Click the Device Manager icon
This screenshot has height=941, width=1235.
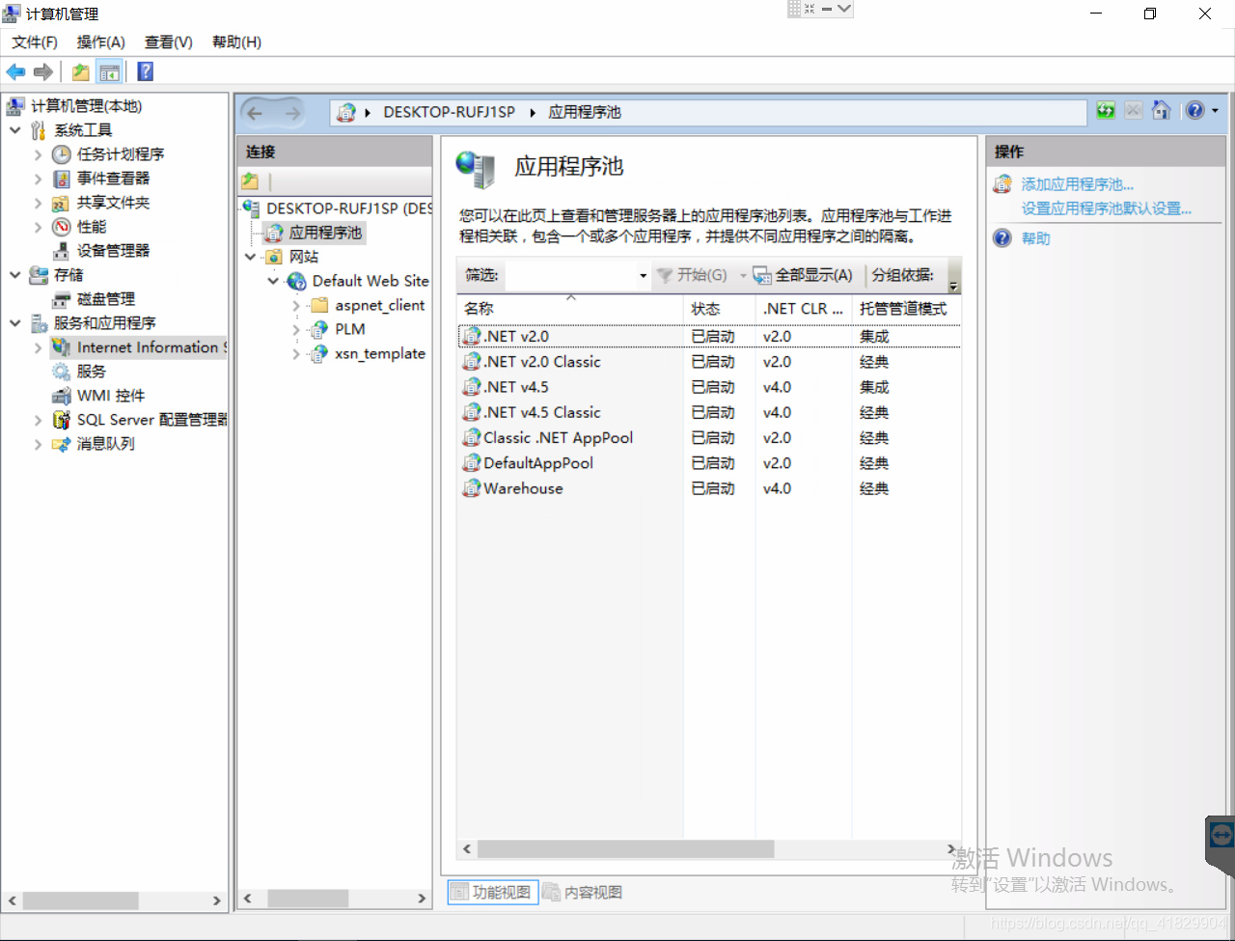click(x=62, y=251)
